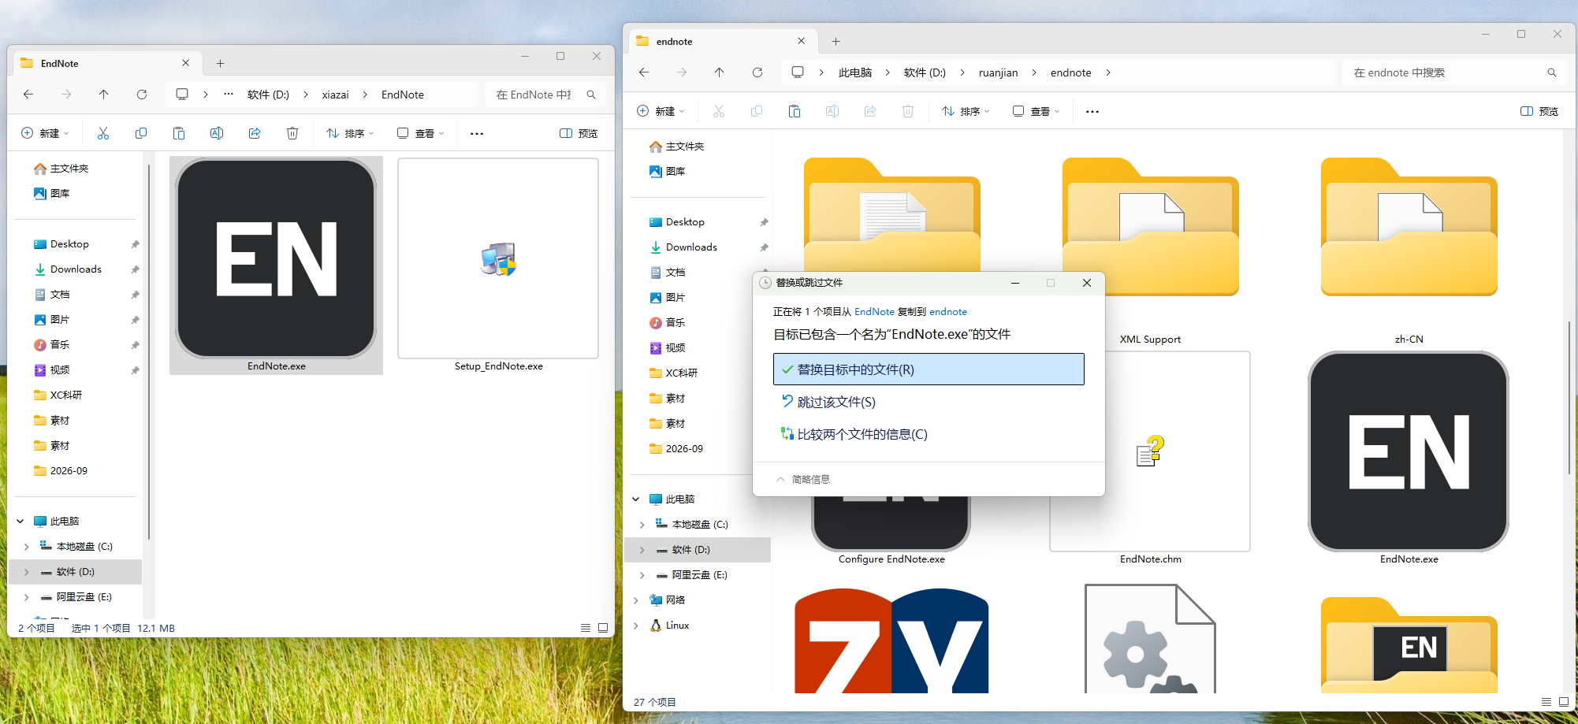Select the zh-CN folder
The height and width of the screenshot is (724, 1578).
pos(1409,251)
